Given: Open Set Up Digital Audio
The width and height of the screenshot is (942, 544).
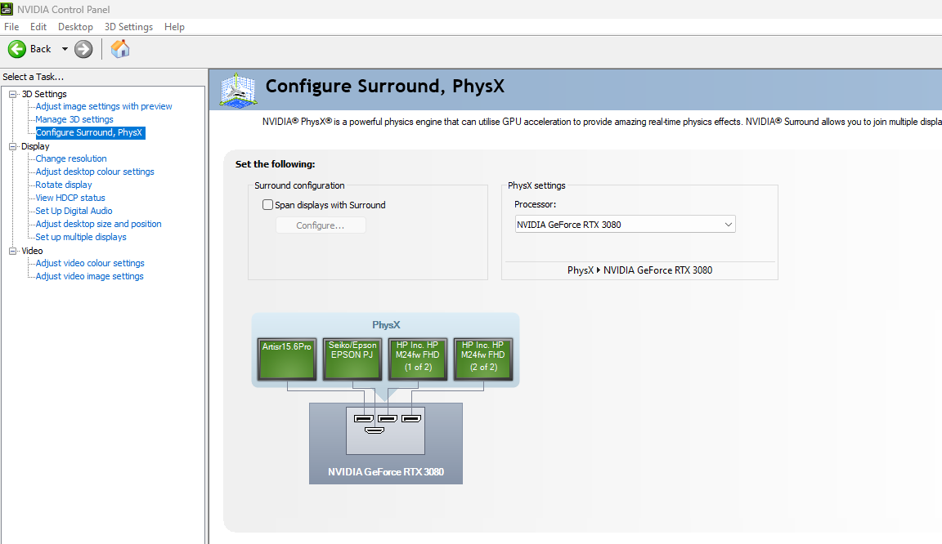Looking at the screenshot, I should click(74, 211).
